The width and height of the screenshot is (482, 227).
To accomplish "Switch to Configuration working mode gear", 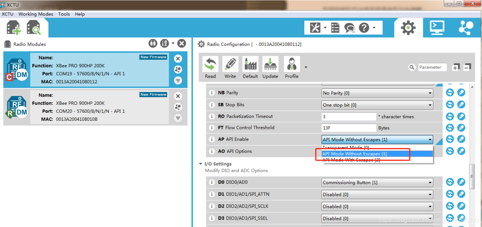I will (x=408, y=28).
